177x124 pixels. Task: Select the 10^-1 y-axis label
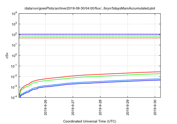click(14, 66)
